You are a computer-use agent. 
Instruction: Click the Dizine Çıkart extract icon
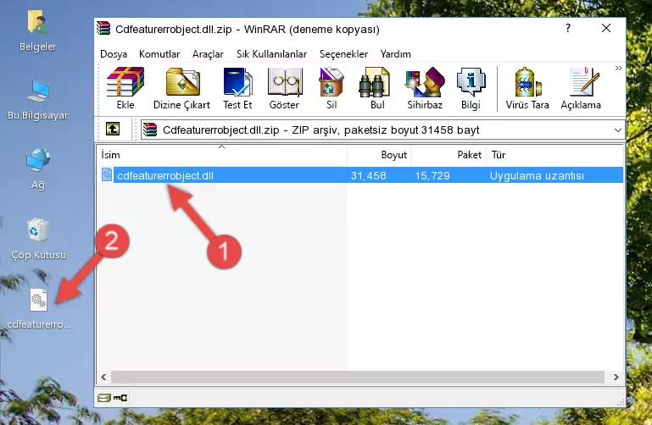point(181,88)
